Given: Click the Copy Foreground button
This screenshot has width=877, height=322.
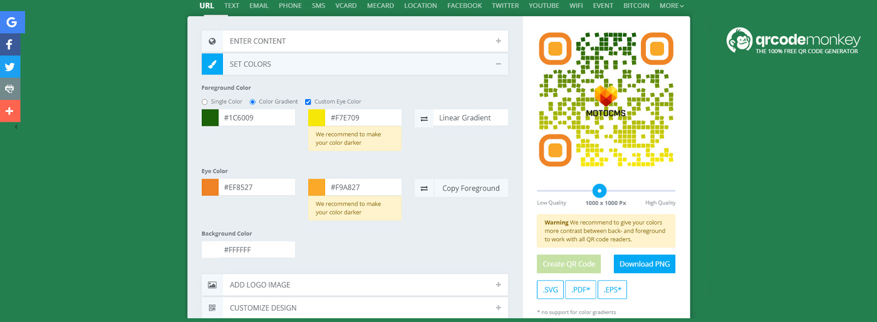Looking at the screenshot, I should 470,188.
